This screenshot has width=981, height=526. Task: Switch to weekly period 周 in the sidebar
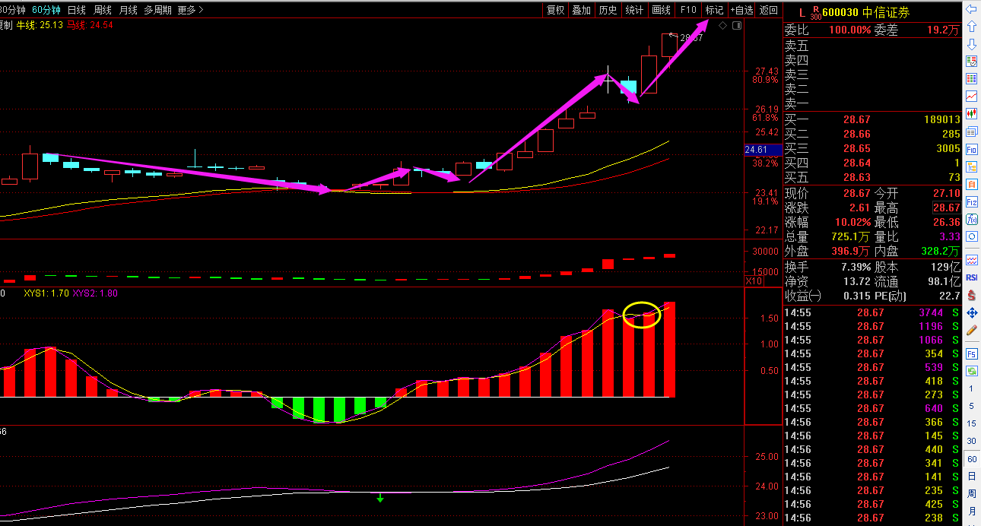coord(972,494)
